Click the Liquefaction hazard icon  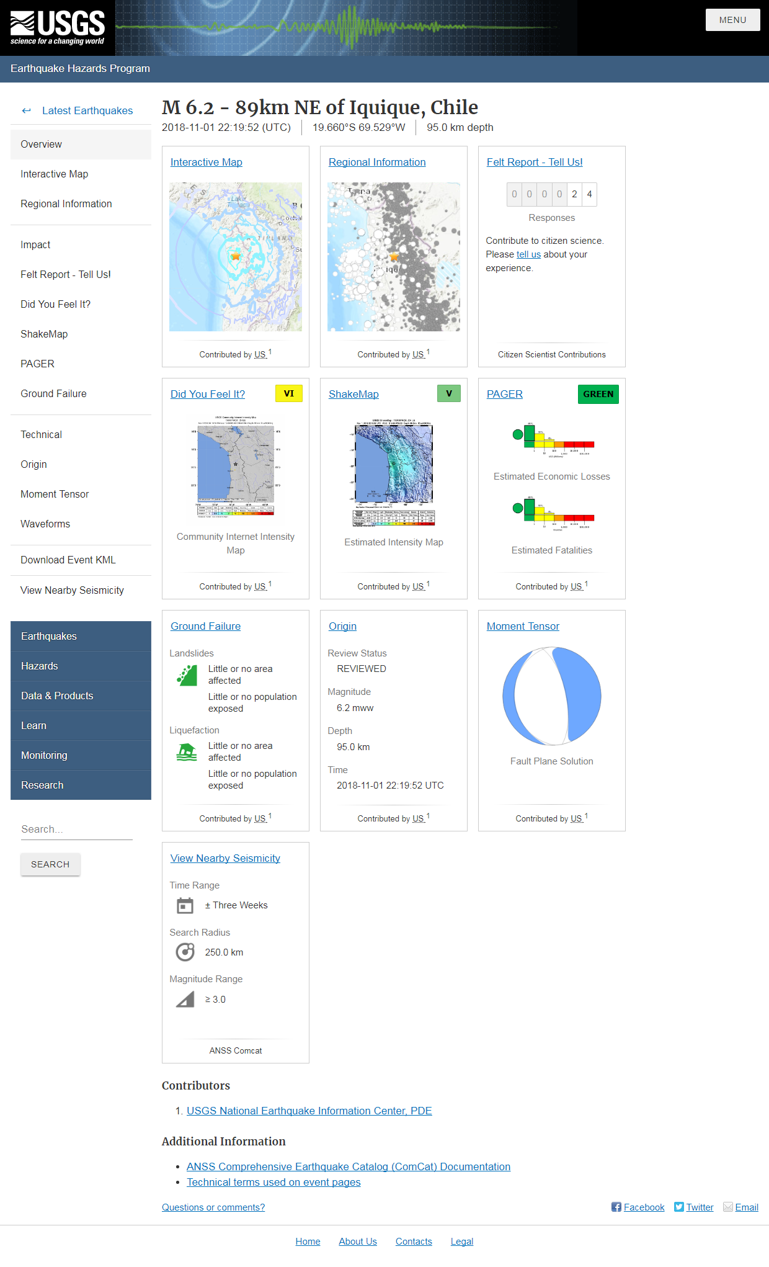pos(187,752)
